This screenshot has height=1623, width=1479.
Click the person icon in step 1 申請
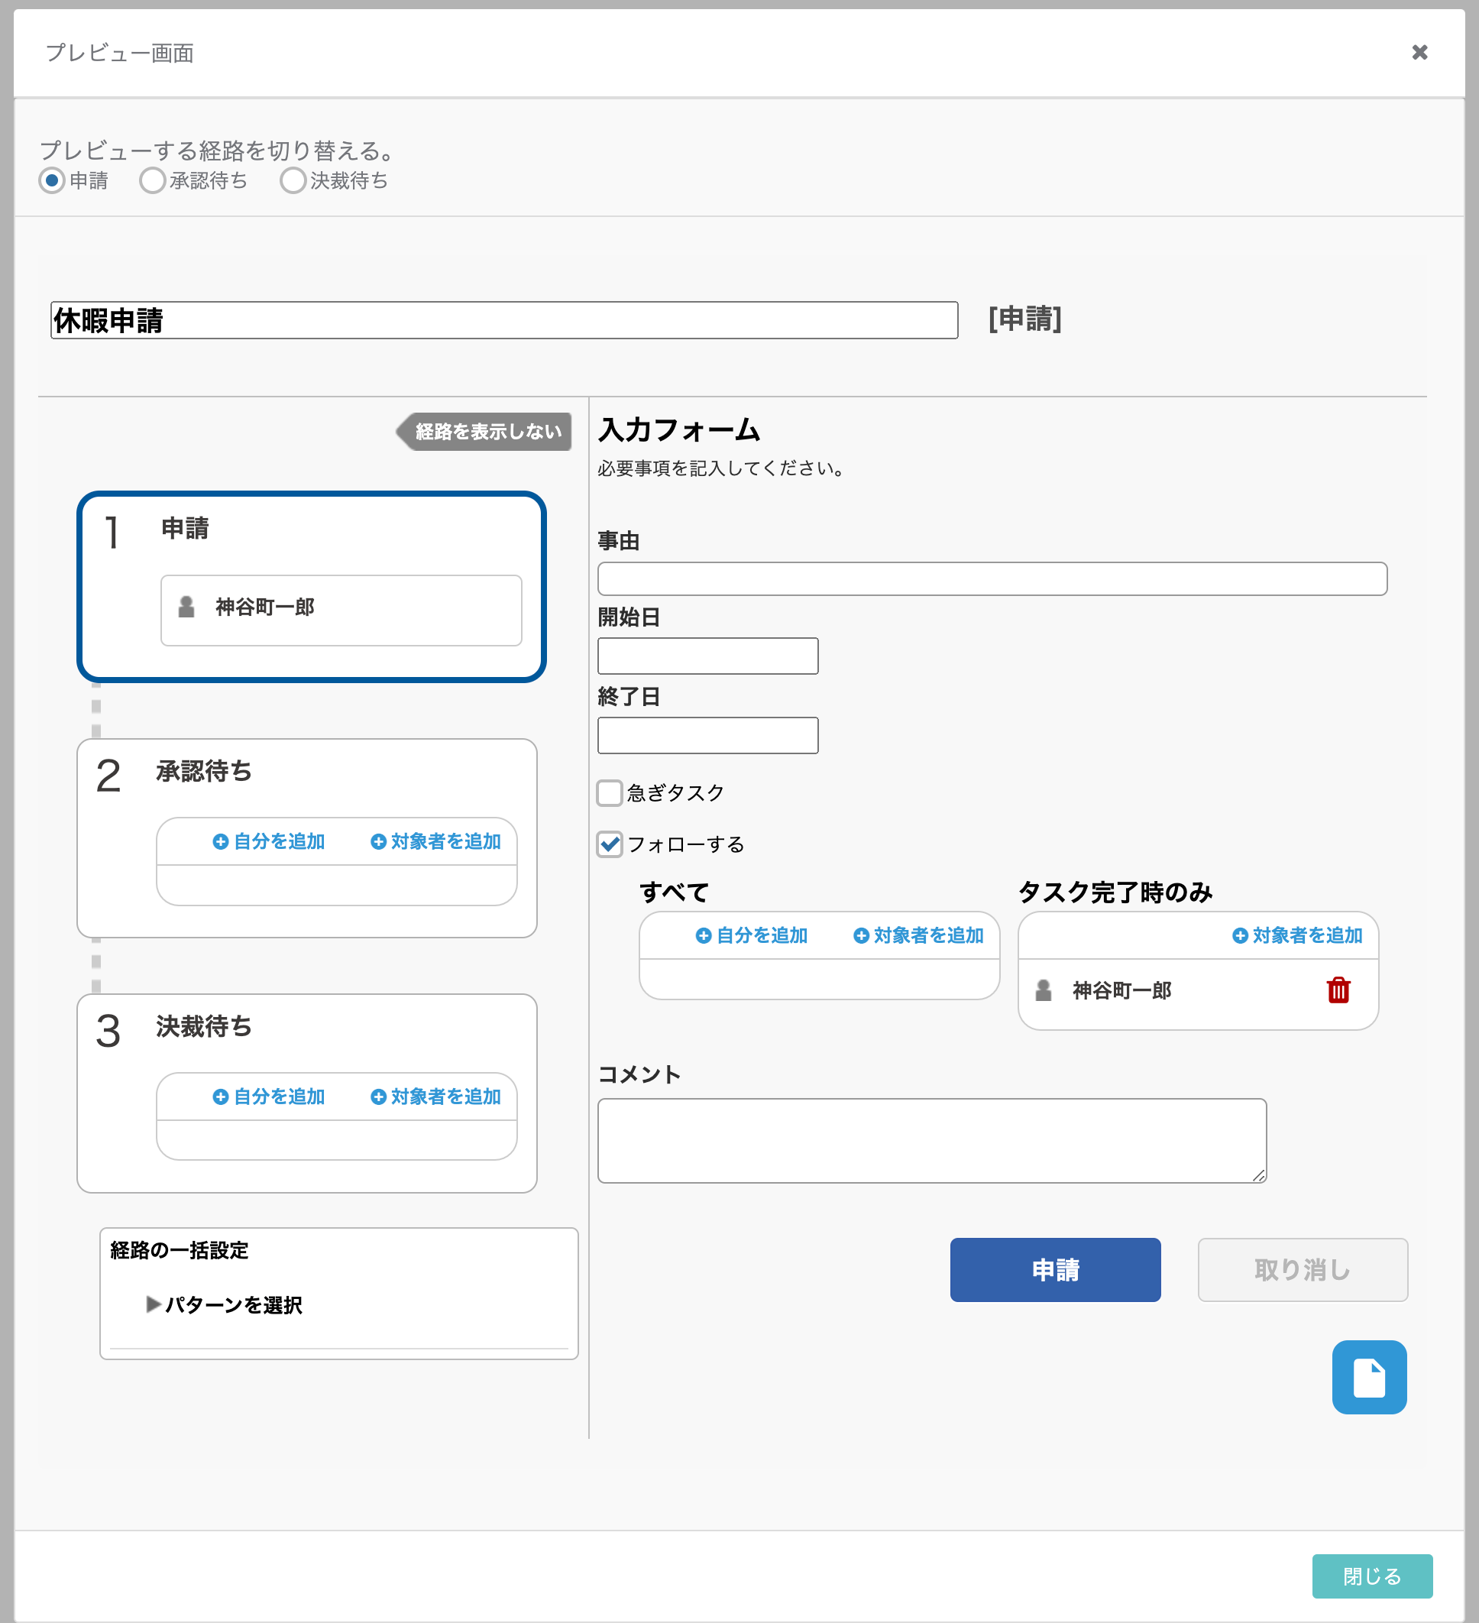pyautogui.click(x=186, y=606)
